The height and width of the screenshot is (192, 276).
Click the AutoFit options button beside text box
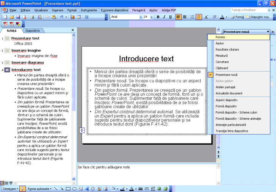(82, 130)
